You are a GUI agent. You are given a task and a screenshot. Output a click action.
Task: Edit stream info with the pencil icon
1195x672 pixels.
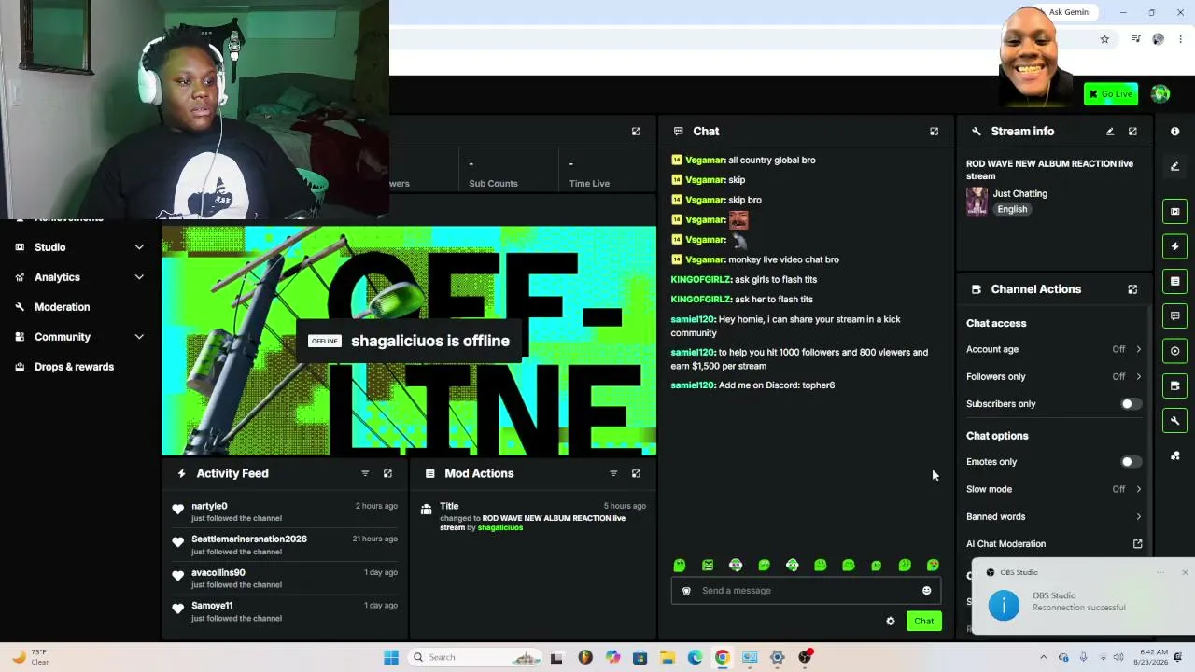point(1110,132)
